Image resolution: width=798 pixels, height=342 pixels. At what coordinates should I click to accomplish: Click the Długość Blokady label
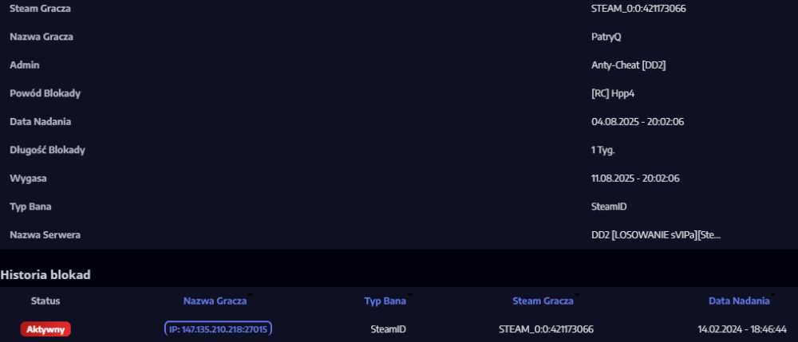click(47, 151)
